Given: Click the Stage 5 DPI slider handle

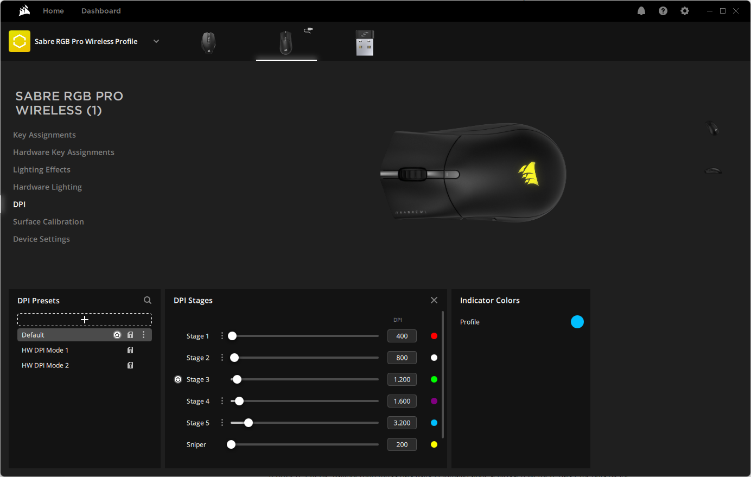Looking at the screenshot, I should pyautogui.click(x=249, y=423).
